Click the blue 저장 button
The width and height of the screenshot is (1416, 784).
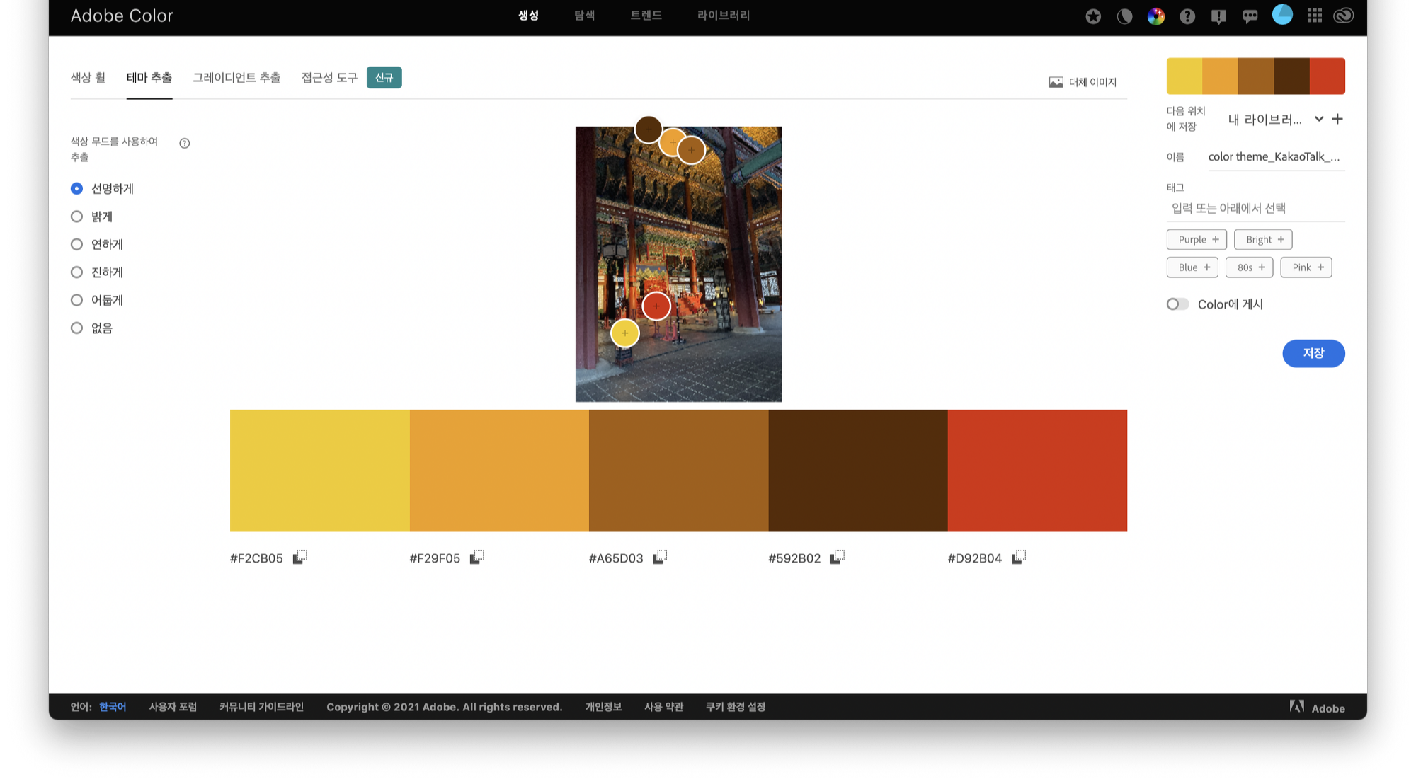pos(1313,353)
